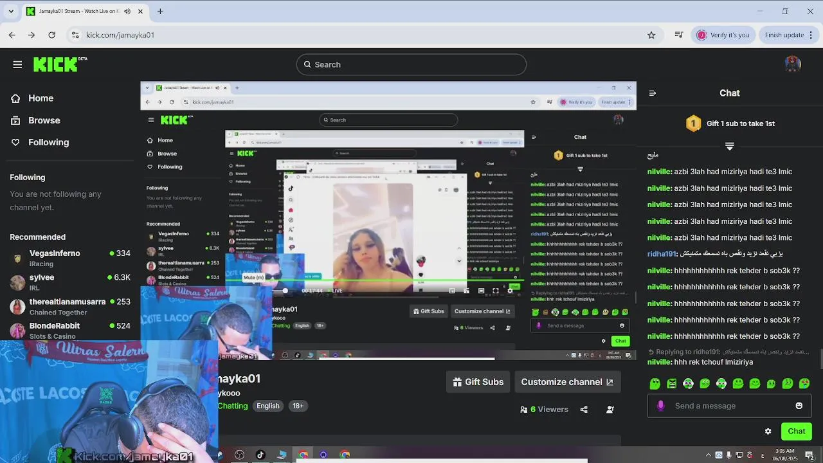Open the VegasInferno recommended channel
Screen dimensions: 823x463
(70, 258)
